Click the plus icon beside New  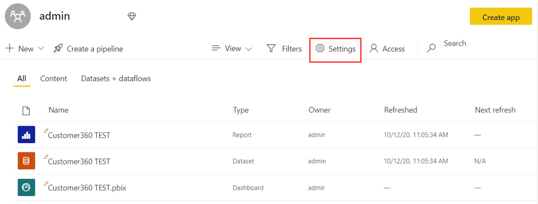10,48
